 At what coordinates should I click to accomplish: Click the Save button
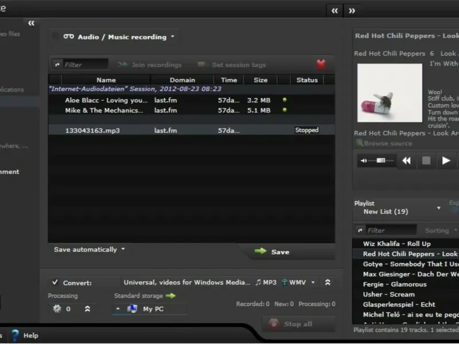(290, 252)
